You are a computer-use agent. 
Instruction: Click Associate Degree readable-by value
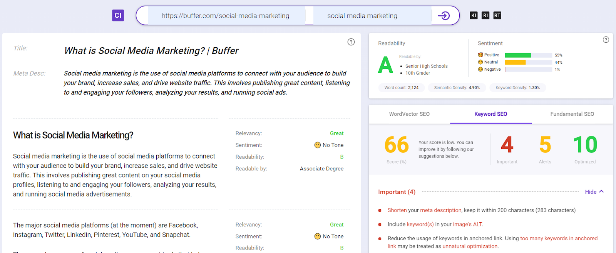point(321,168)
